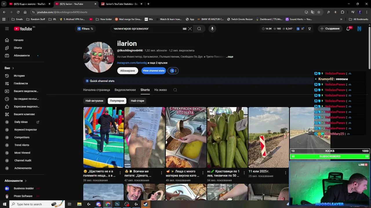Image resolution: width=371 pixels, height=208 pixels.
Task: Click the Windows taskbar search box
Action: (x=38, y=204)
